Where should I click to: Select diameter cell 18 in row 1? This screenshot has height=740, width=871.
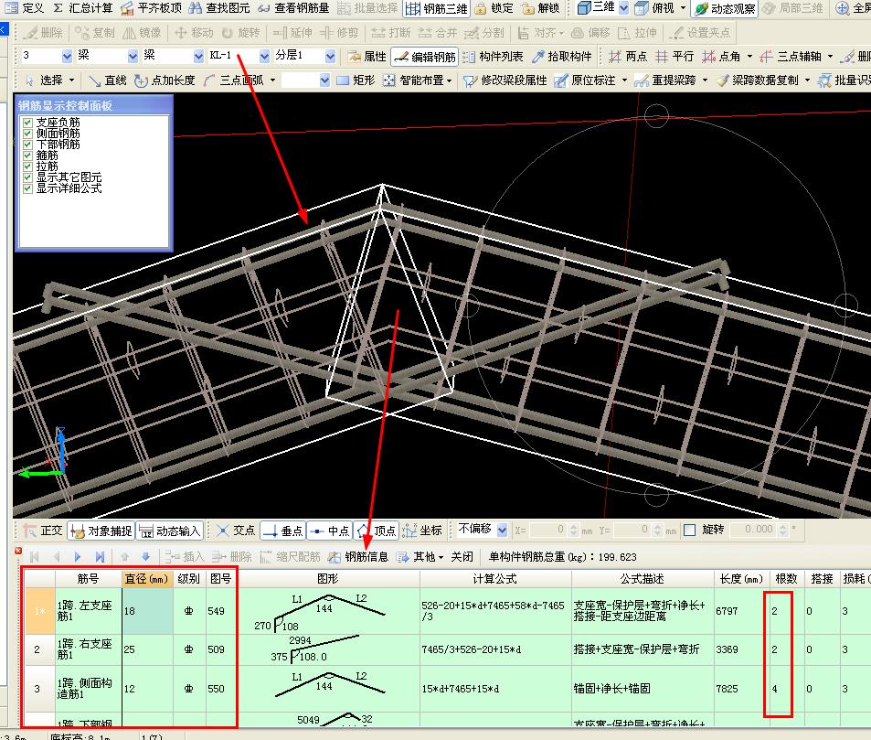147,611
